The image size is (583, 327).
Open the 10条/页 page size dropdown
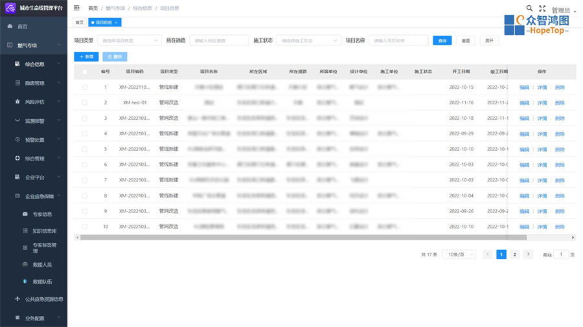[x=459, y=254]
